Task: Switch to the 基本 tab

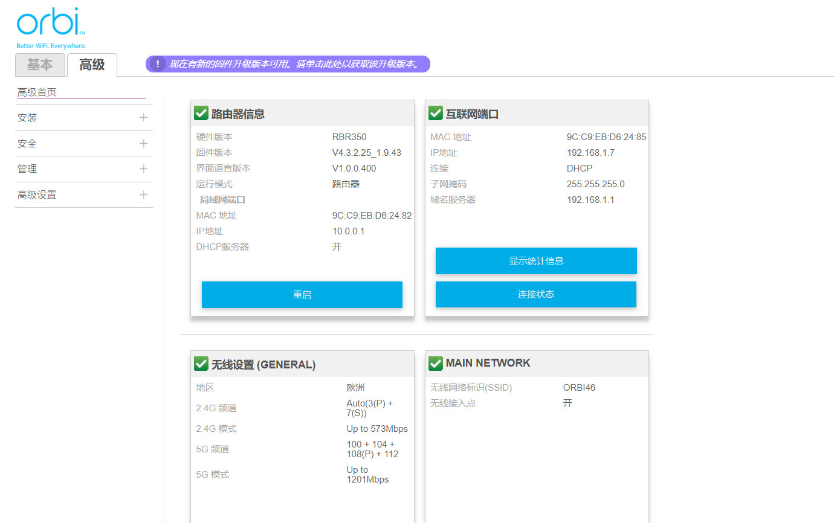Action: (x=40, y=65)
